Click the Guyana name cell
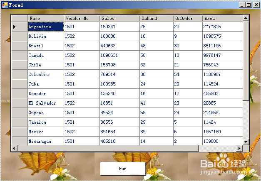This screenshot has width=261, height=181. pos(46,113)
